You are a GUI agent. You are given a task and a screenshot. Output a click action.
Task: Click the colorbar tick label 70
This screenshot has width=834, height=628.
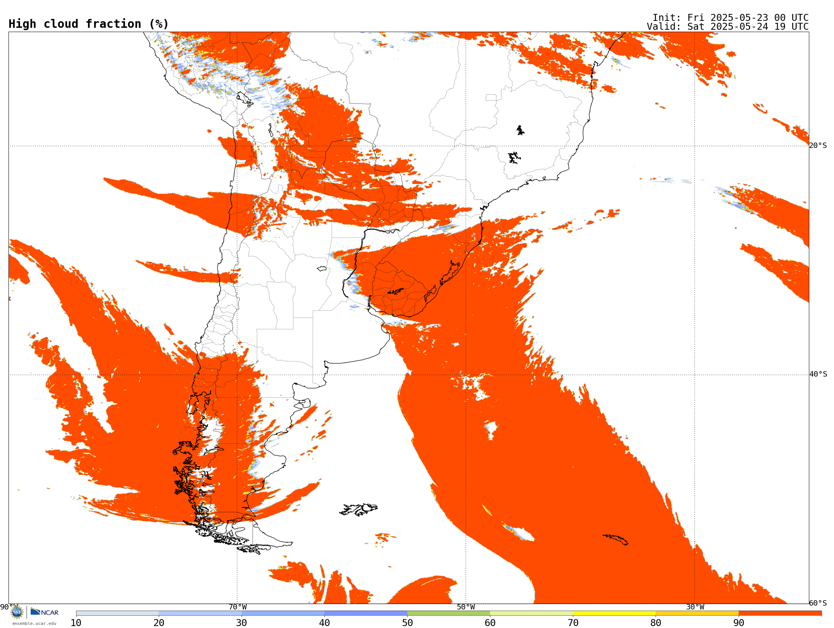click(x=573, y=623)
